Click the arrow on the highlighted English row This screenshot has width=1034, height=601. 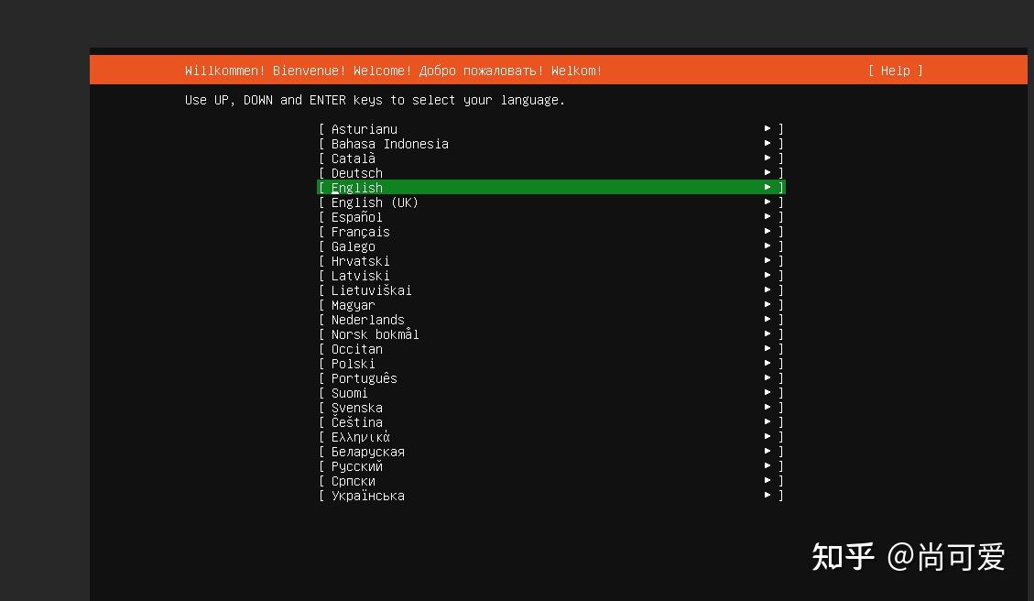point(767,187)
